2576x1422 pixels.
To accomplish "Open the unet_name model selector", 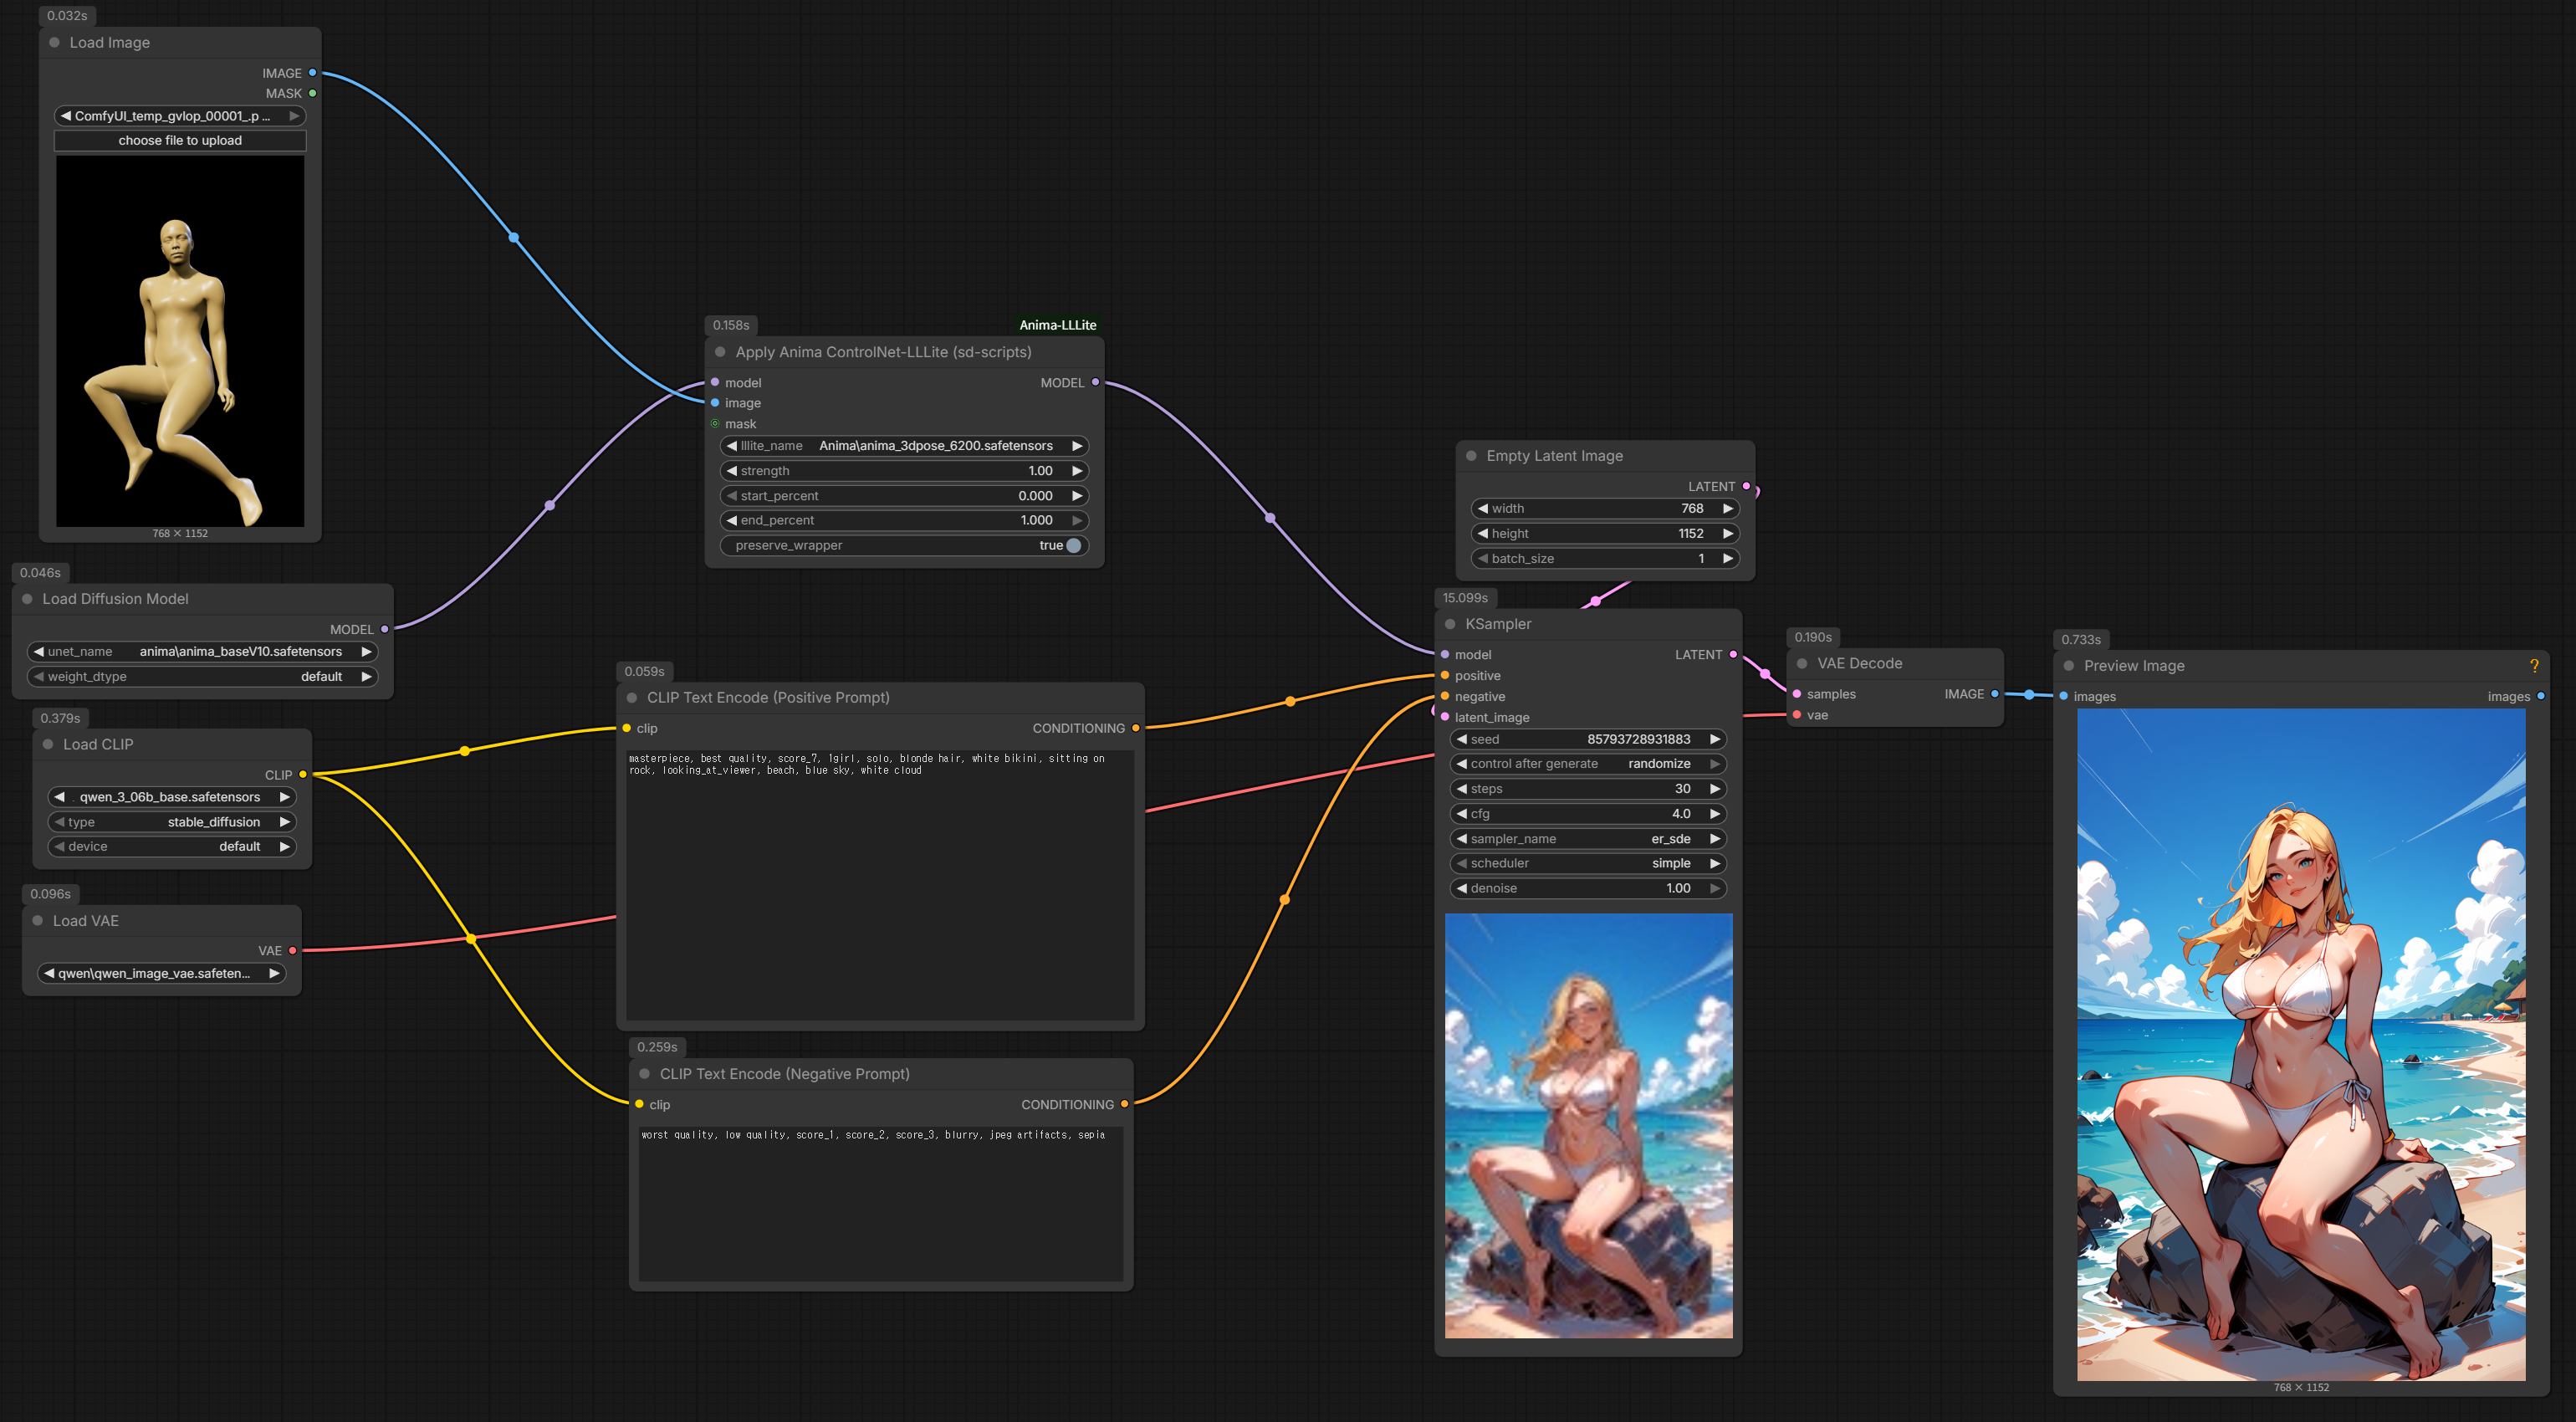I will [203, 652].
